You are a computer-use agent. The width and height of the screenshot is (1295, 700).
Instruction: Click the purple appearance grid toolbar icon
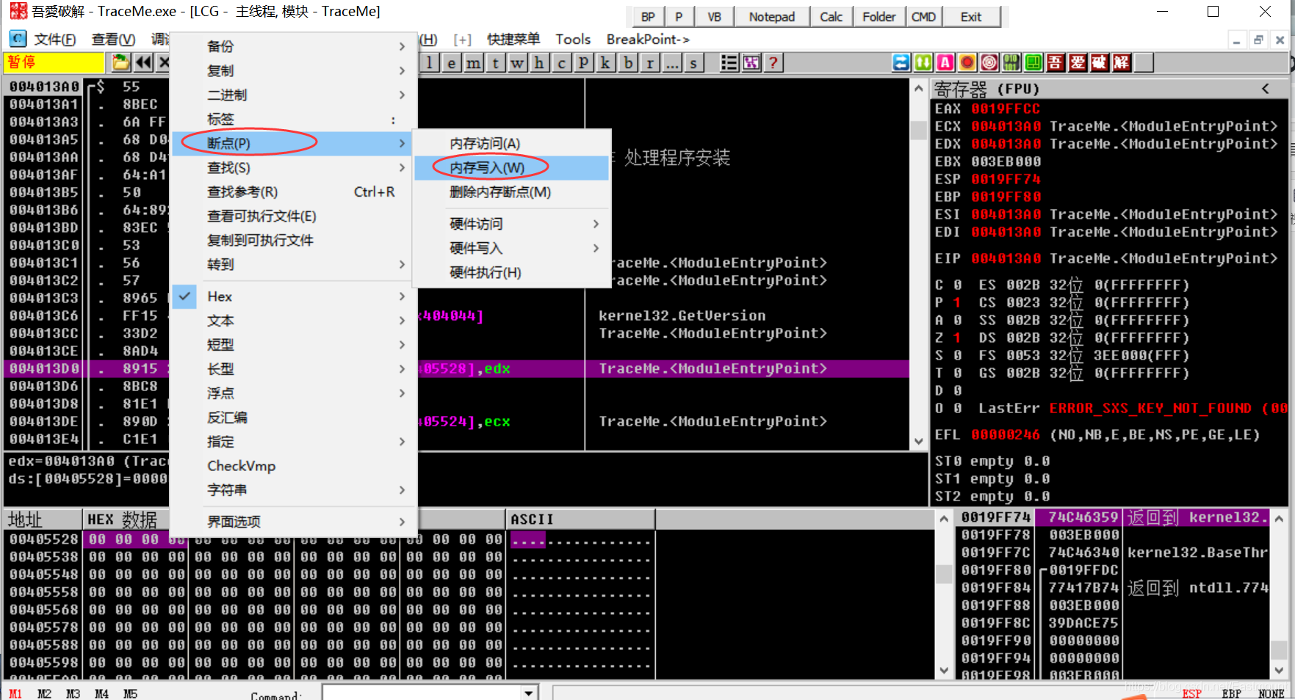click(x=751, y=63)
